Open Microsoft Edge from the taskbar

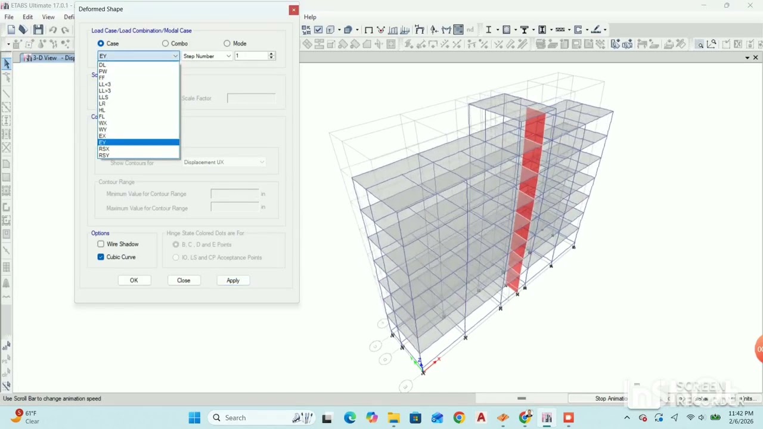pos(350,418)
